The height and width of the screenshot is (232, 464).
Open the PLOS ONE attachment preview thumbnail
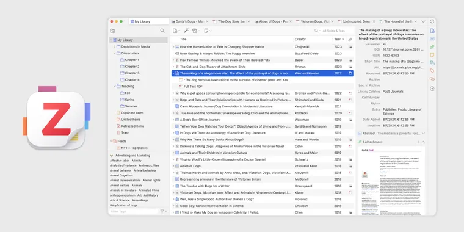click(x=391, y=181)
